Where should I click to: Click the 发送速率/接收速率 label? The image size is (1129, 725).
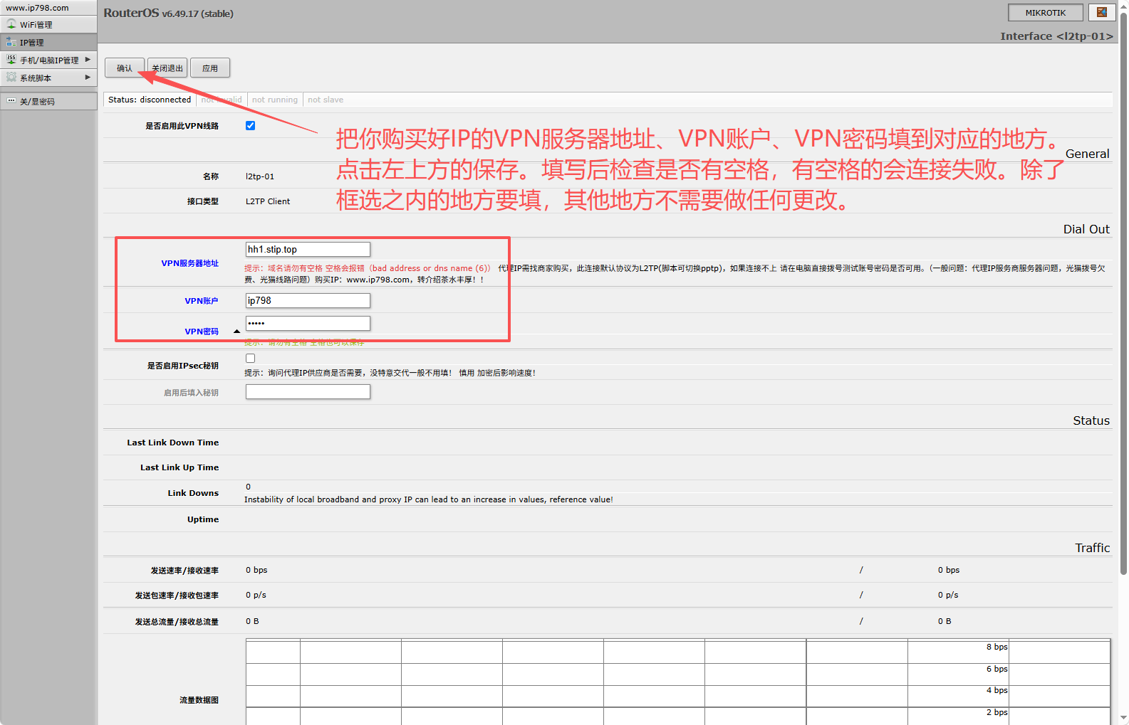[x=184, y=571]
